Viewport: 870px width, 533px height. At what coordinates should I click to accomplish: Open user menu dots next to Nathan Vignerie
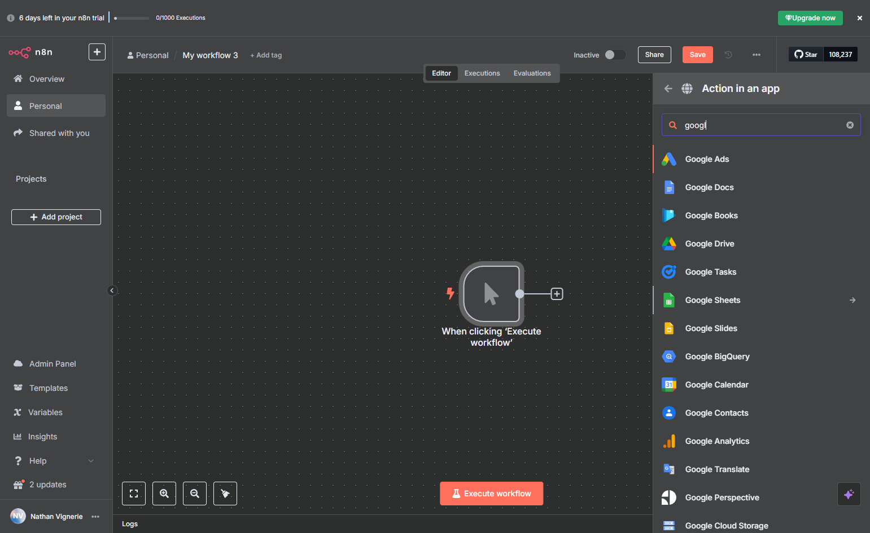pos(95,517)
